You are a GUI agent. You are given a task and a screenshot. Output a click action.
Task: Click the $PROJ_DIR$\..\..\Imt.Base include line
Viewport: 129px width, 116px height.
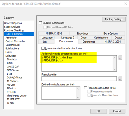click(57, 58)
